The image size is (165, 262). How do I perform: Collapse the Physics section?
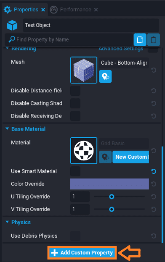click(7, 222)
